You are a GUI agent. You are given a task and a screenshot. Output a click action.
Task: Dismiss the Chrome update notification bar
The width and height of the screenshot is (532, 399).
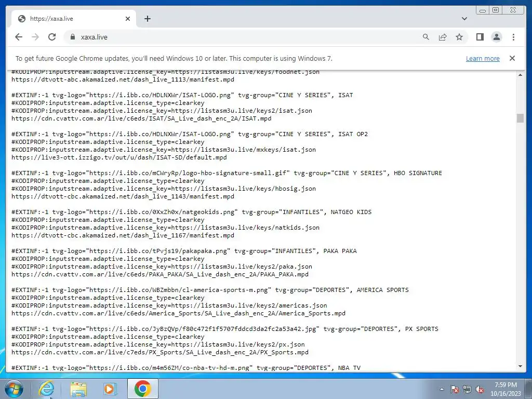(512, 58)
